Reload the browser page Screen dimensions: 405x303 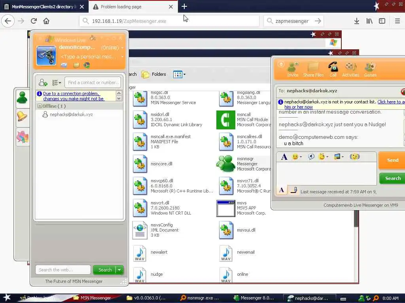[x=34, y=21]
